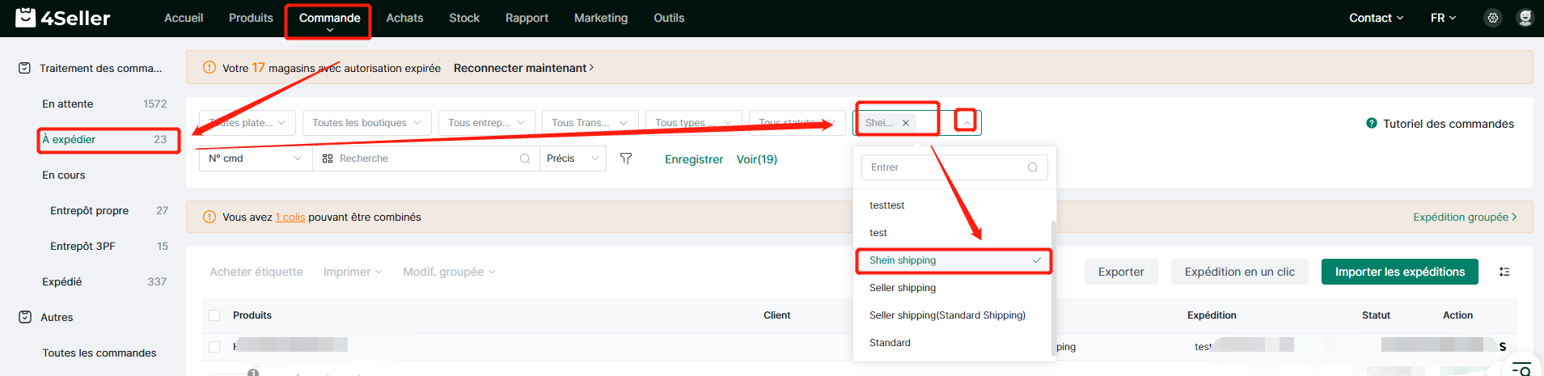Click Importer les expéditions button

(x=1400, y=272)
